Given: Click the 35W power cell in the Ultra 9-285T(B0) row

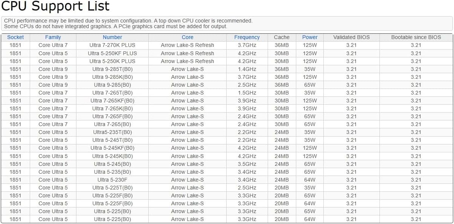Looking at the screenshot, I should click(310, 69).
